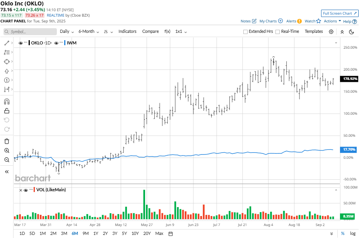The image size is (359, 238).
Task: Click the black OKLO series color marker
Action: point(29,43)
